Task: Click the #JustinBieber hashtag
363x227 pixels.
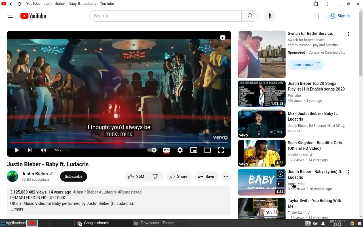Action: click(x=86, y=192)
